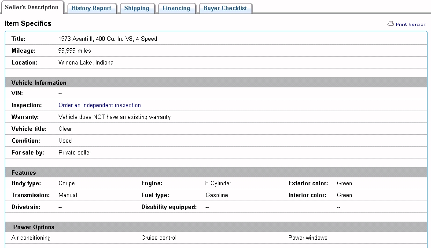431x248 pixels.
Task: Click the Power Options section header
Action: click(x=34, y=227)
